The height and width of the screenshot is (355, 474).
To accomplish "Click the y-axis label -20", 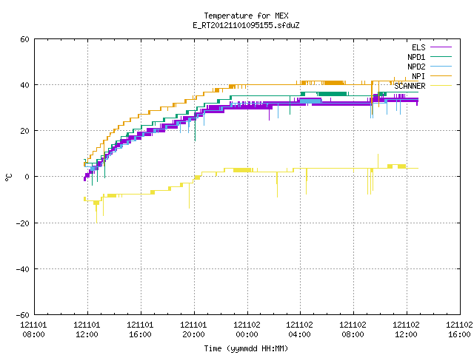I will coord(23,223).
